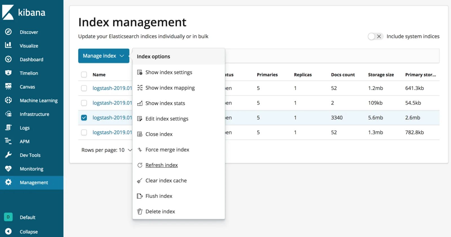Open the first logstash-2019.01 index link

pos(112,88)
